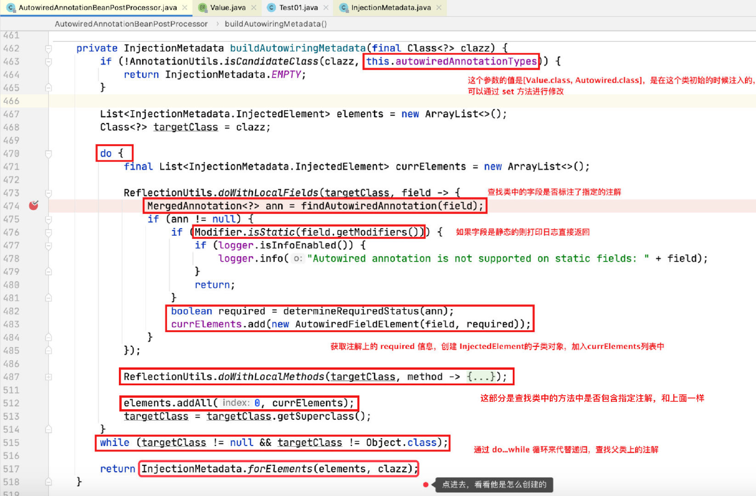This screenshot has width=756, height=496.
Task: Click line number 512 in the gutter
Action: pyautogui.click(x=11, y=403)
